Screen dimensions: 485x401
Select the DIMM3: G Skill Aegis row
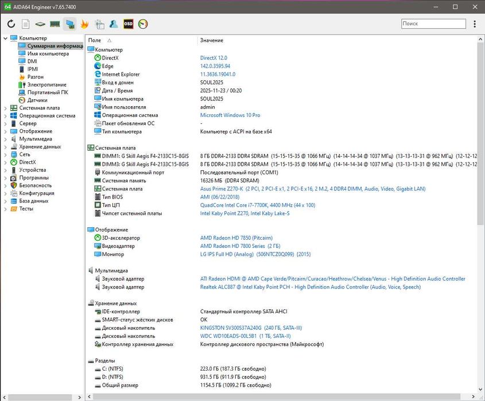[282, 164]
